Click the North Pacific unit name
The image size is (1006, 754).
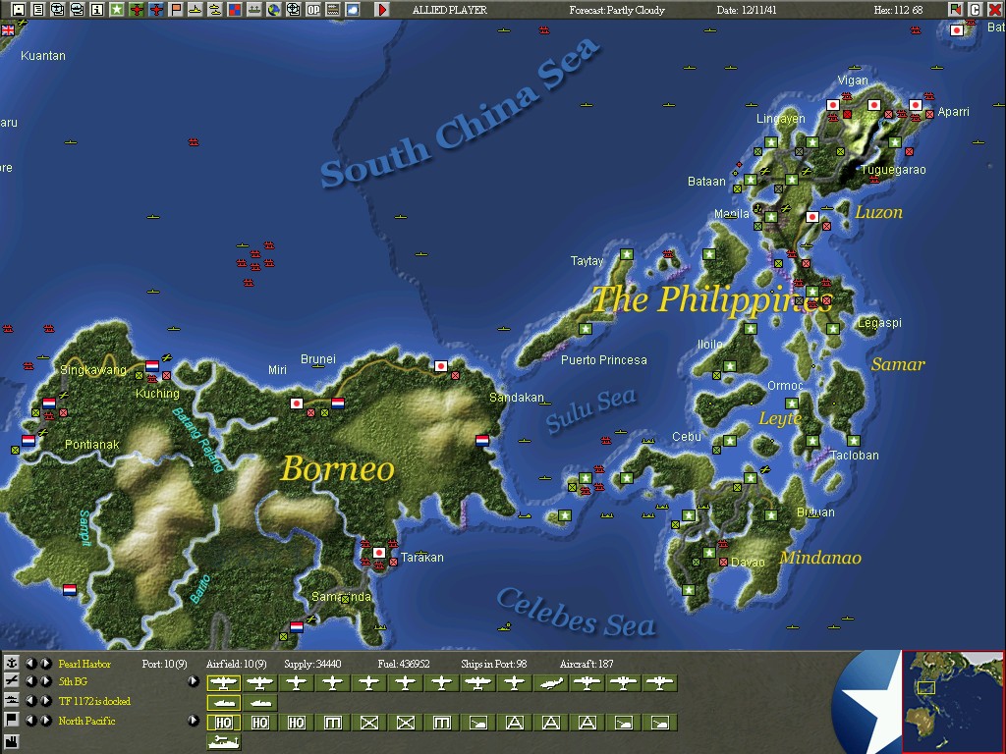pyautogui.click(x=86, y=721)
